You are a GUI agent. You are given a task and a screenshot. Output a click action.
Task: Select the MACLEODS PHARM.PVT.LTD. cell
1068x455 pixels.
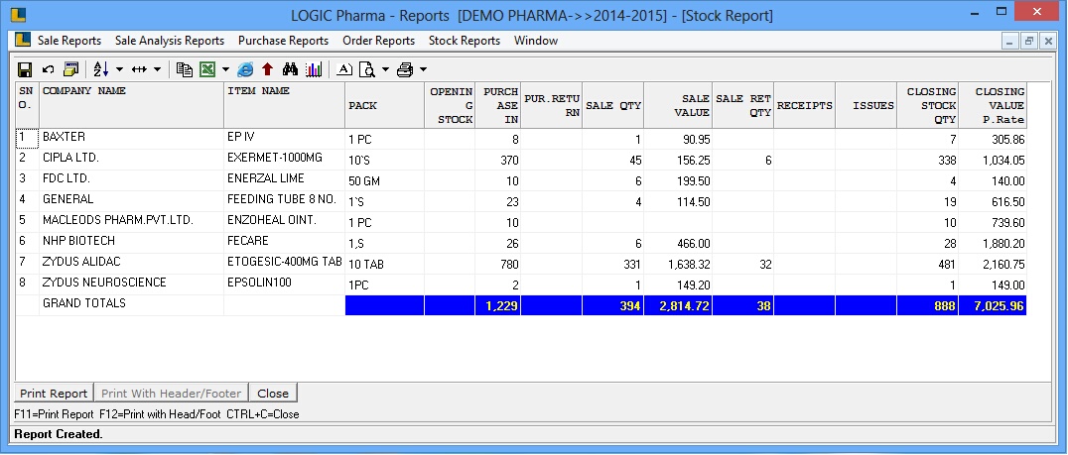(131, 221)
